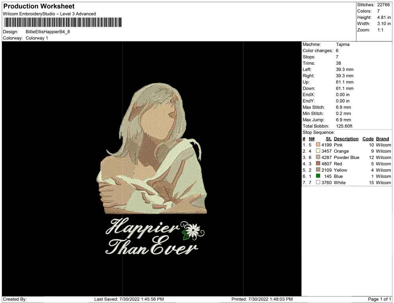Click the St. stitch count column header

[328, 139]
